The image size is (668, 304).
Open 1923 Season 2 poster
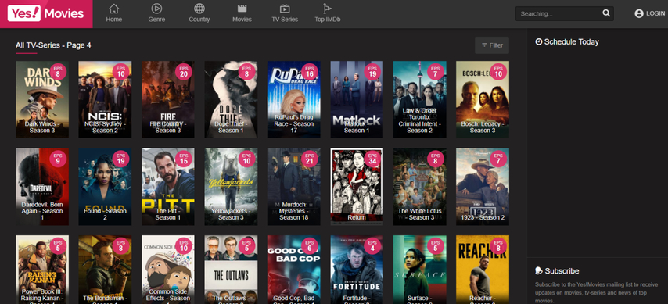tap(483, 187)
